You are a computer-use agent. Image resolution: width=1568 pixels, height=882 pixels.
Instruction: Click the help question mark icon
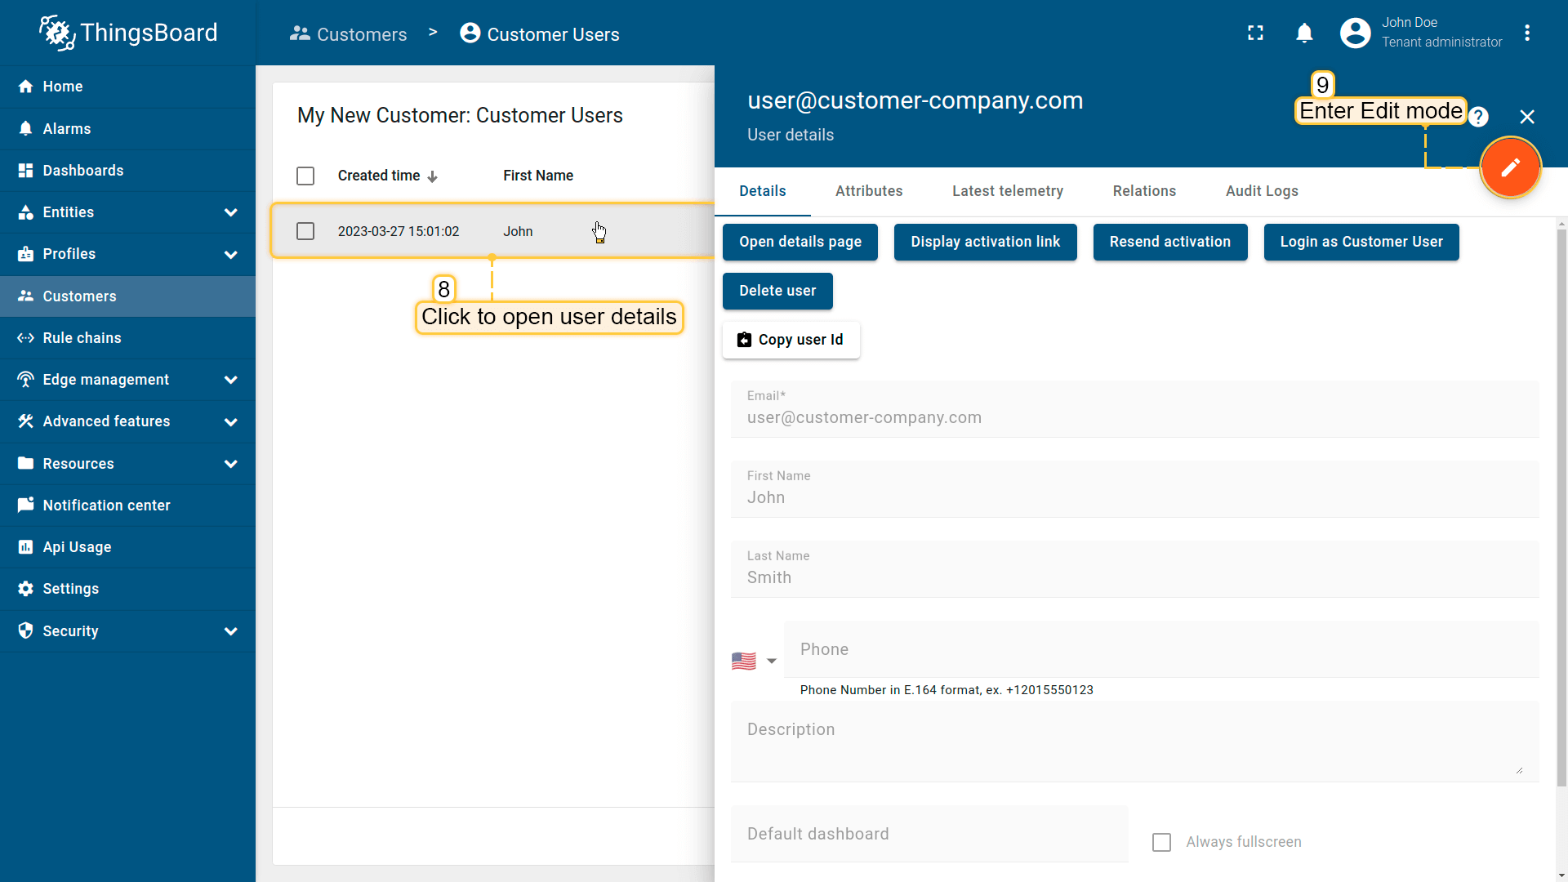coord(1479,117)
